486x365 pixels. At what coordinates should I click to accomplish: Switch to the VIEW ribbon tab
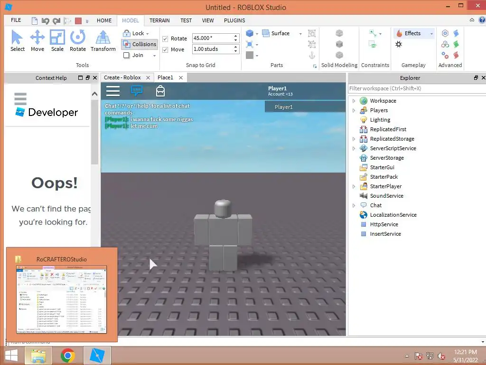coord(208,20)
